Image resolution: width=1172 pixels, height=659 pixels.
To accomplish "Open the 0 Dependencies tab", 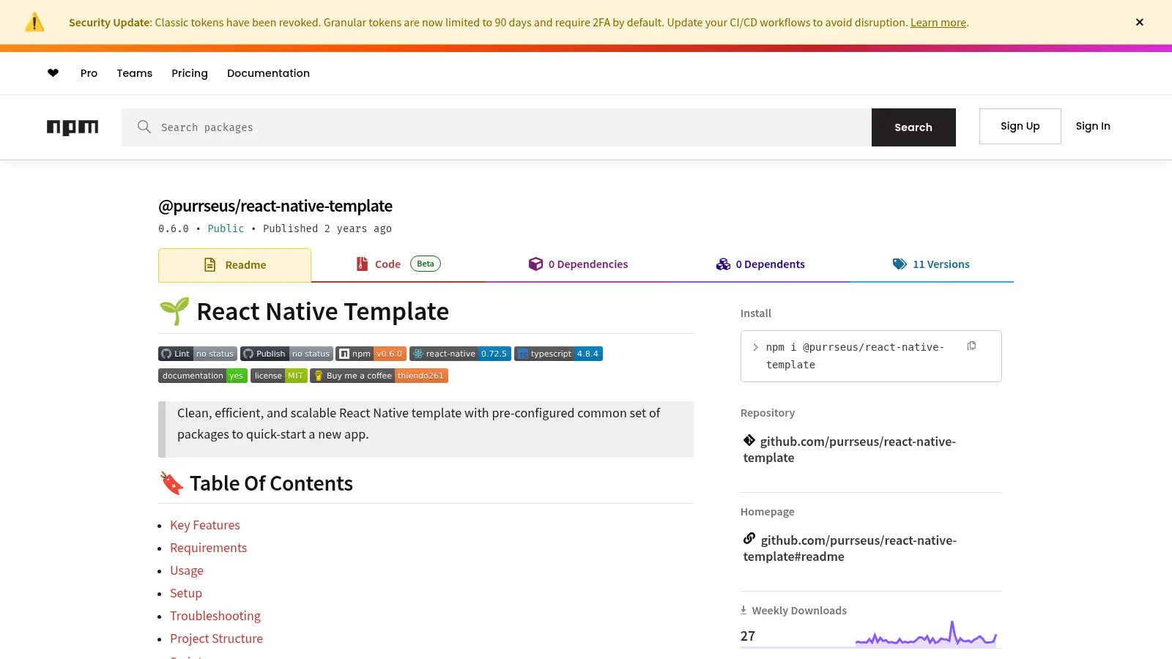I will [578, 264].
